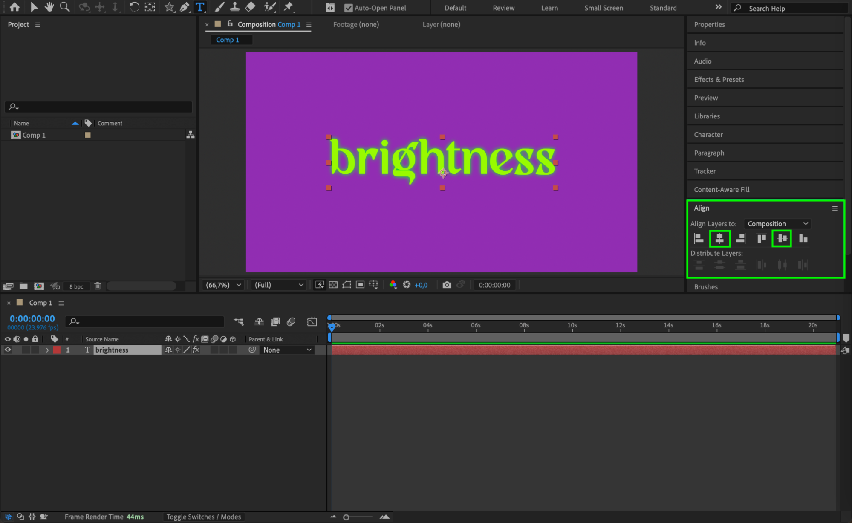This screenshot has width=852, height=523.
Task: Switch to the Review workspace
Action: coord(503,8)
